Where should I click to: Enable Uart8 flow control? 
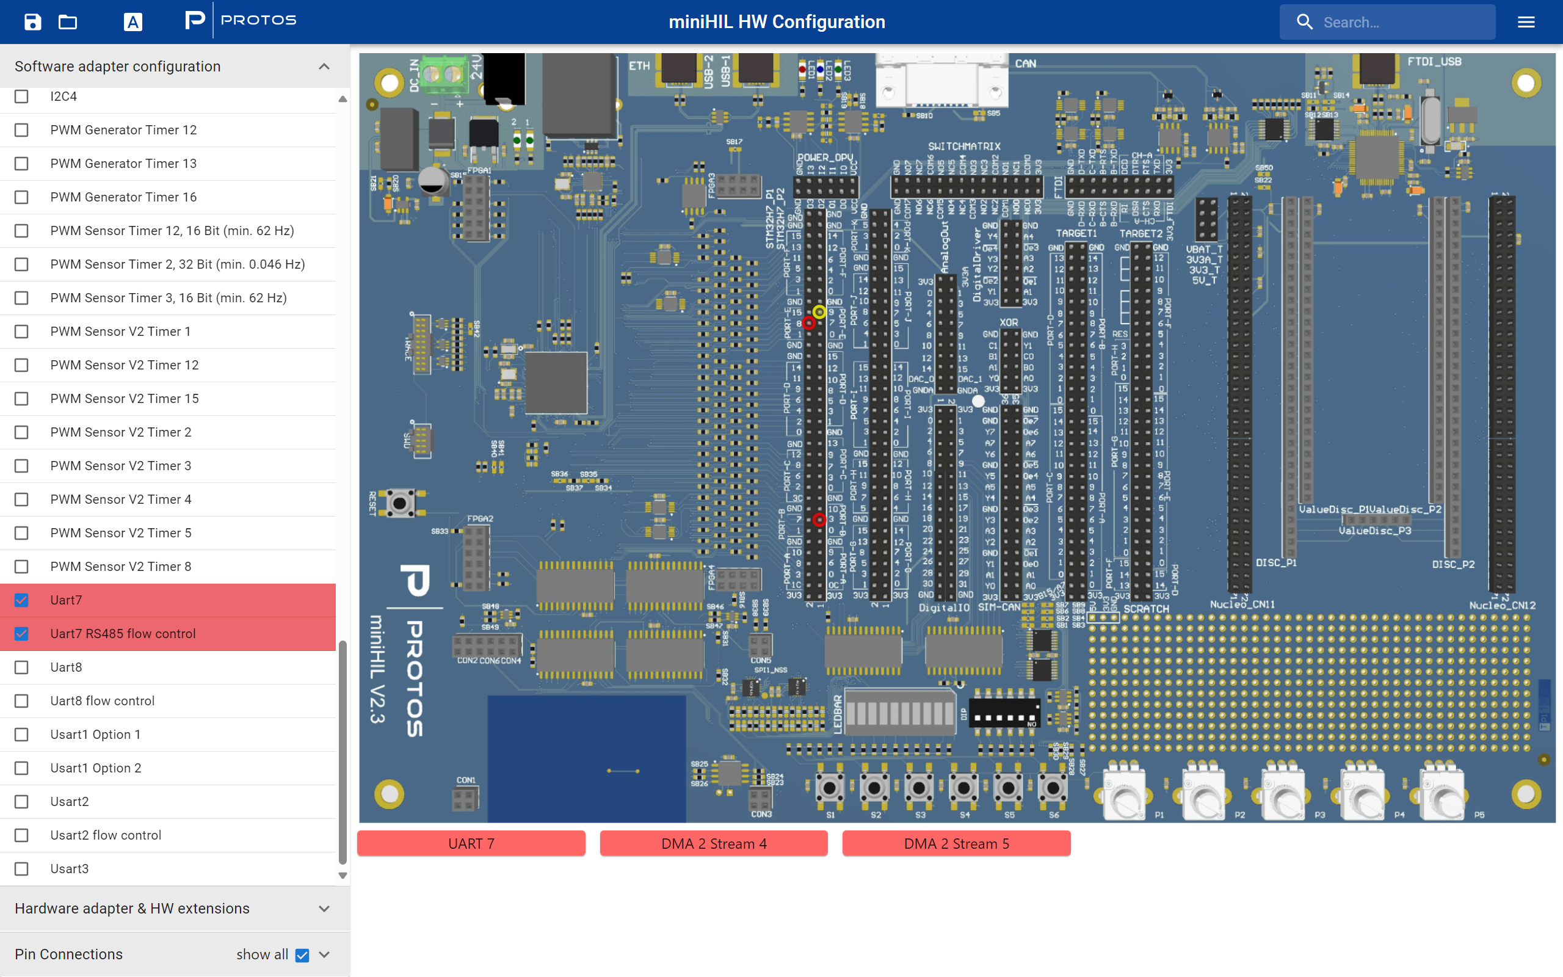coord(21,701)
